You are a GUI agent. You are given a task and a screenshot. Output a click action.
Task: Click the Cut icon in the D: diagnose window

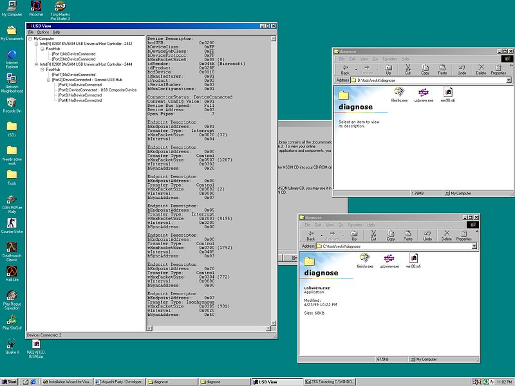point(407,68)
